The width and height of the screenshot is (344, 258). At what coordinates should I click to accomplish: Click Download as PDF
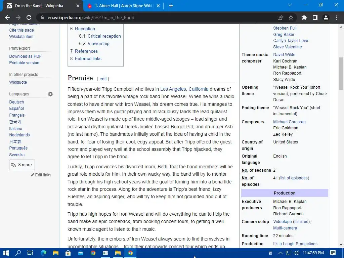[x=25, y=56]
